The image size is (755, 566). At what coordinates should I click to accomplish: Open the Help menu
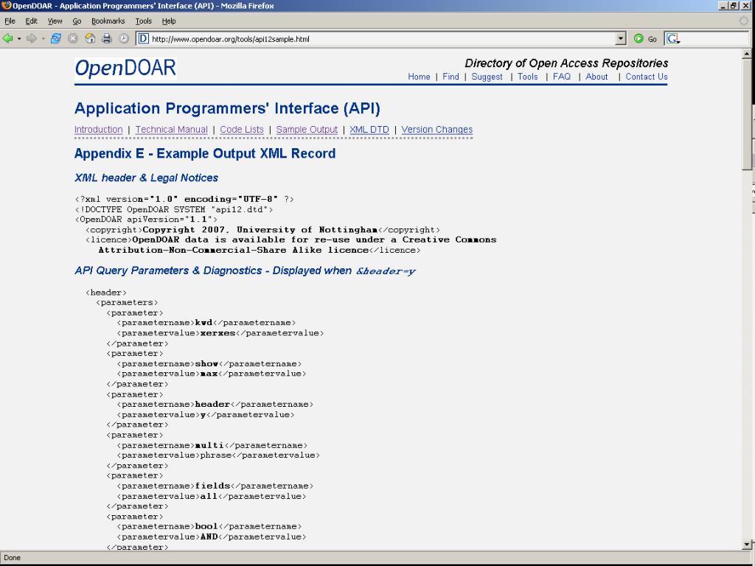169,21
